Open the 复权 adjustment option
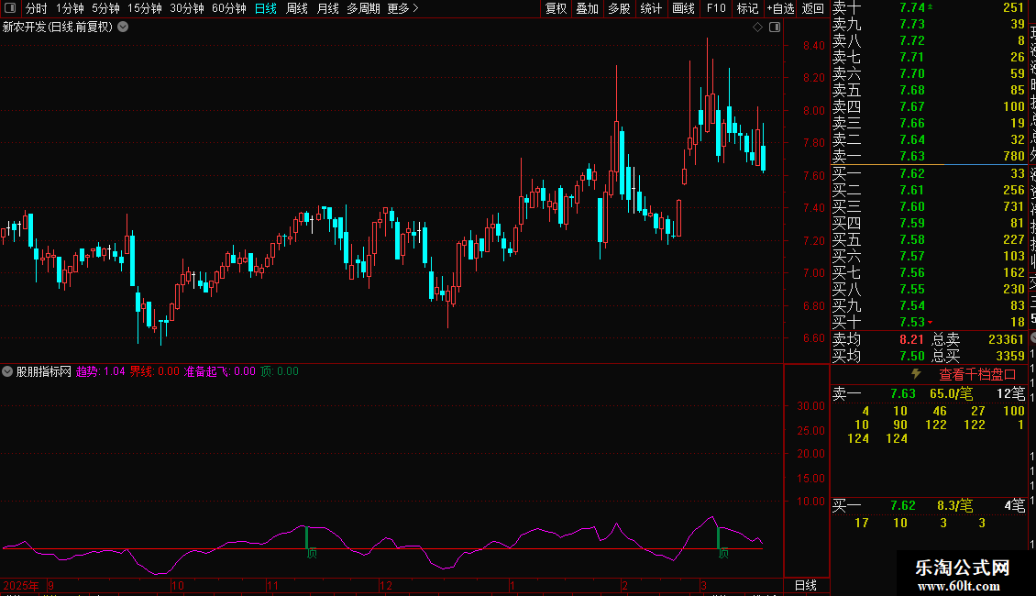 click(556, 8)
